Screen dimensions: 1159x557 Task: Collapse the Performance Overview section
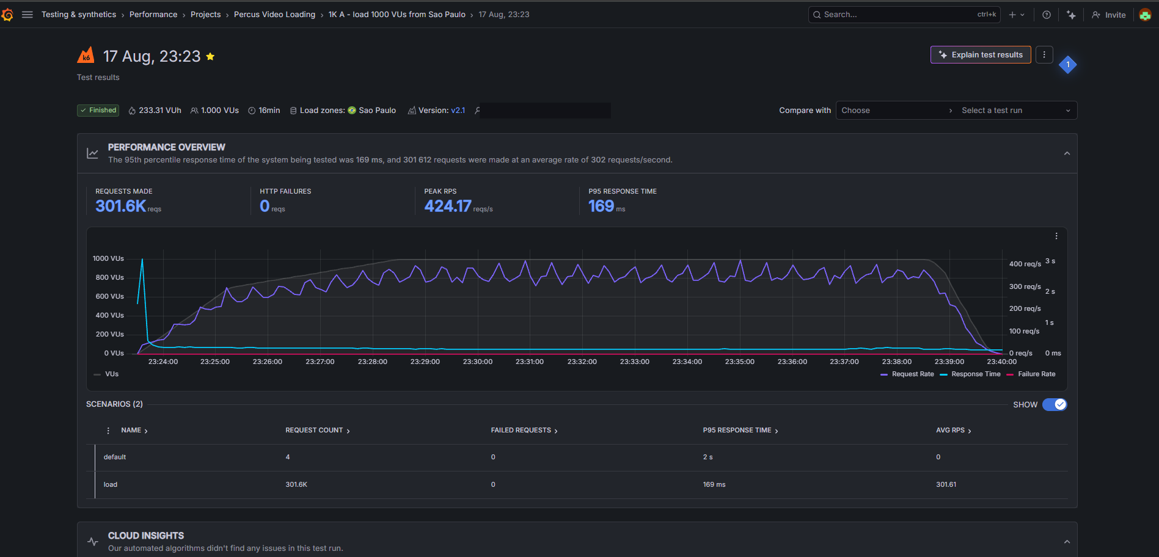click(1067, 153)
